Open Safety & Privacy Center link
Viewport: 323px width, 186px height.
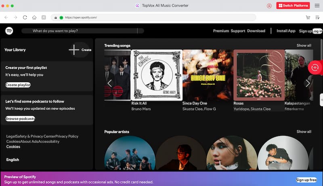(35, 136)
